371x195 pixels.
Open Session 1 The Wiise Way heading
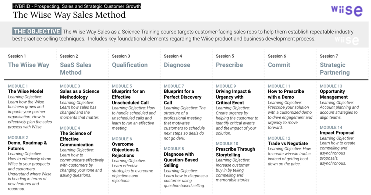tap(28, 65)
